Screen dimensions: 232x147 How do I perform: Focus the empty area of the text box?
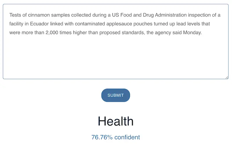115,58
